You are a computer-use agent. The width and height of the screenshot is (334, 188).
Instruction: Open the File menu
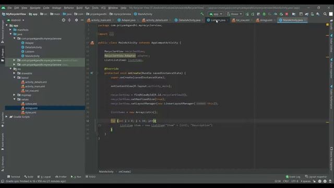point(9,8)
